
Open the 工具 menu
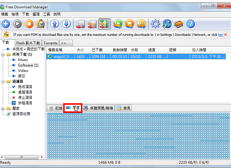point(47,14)
